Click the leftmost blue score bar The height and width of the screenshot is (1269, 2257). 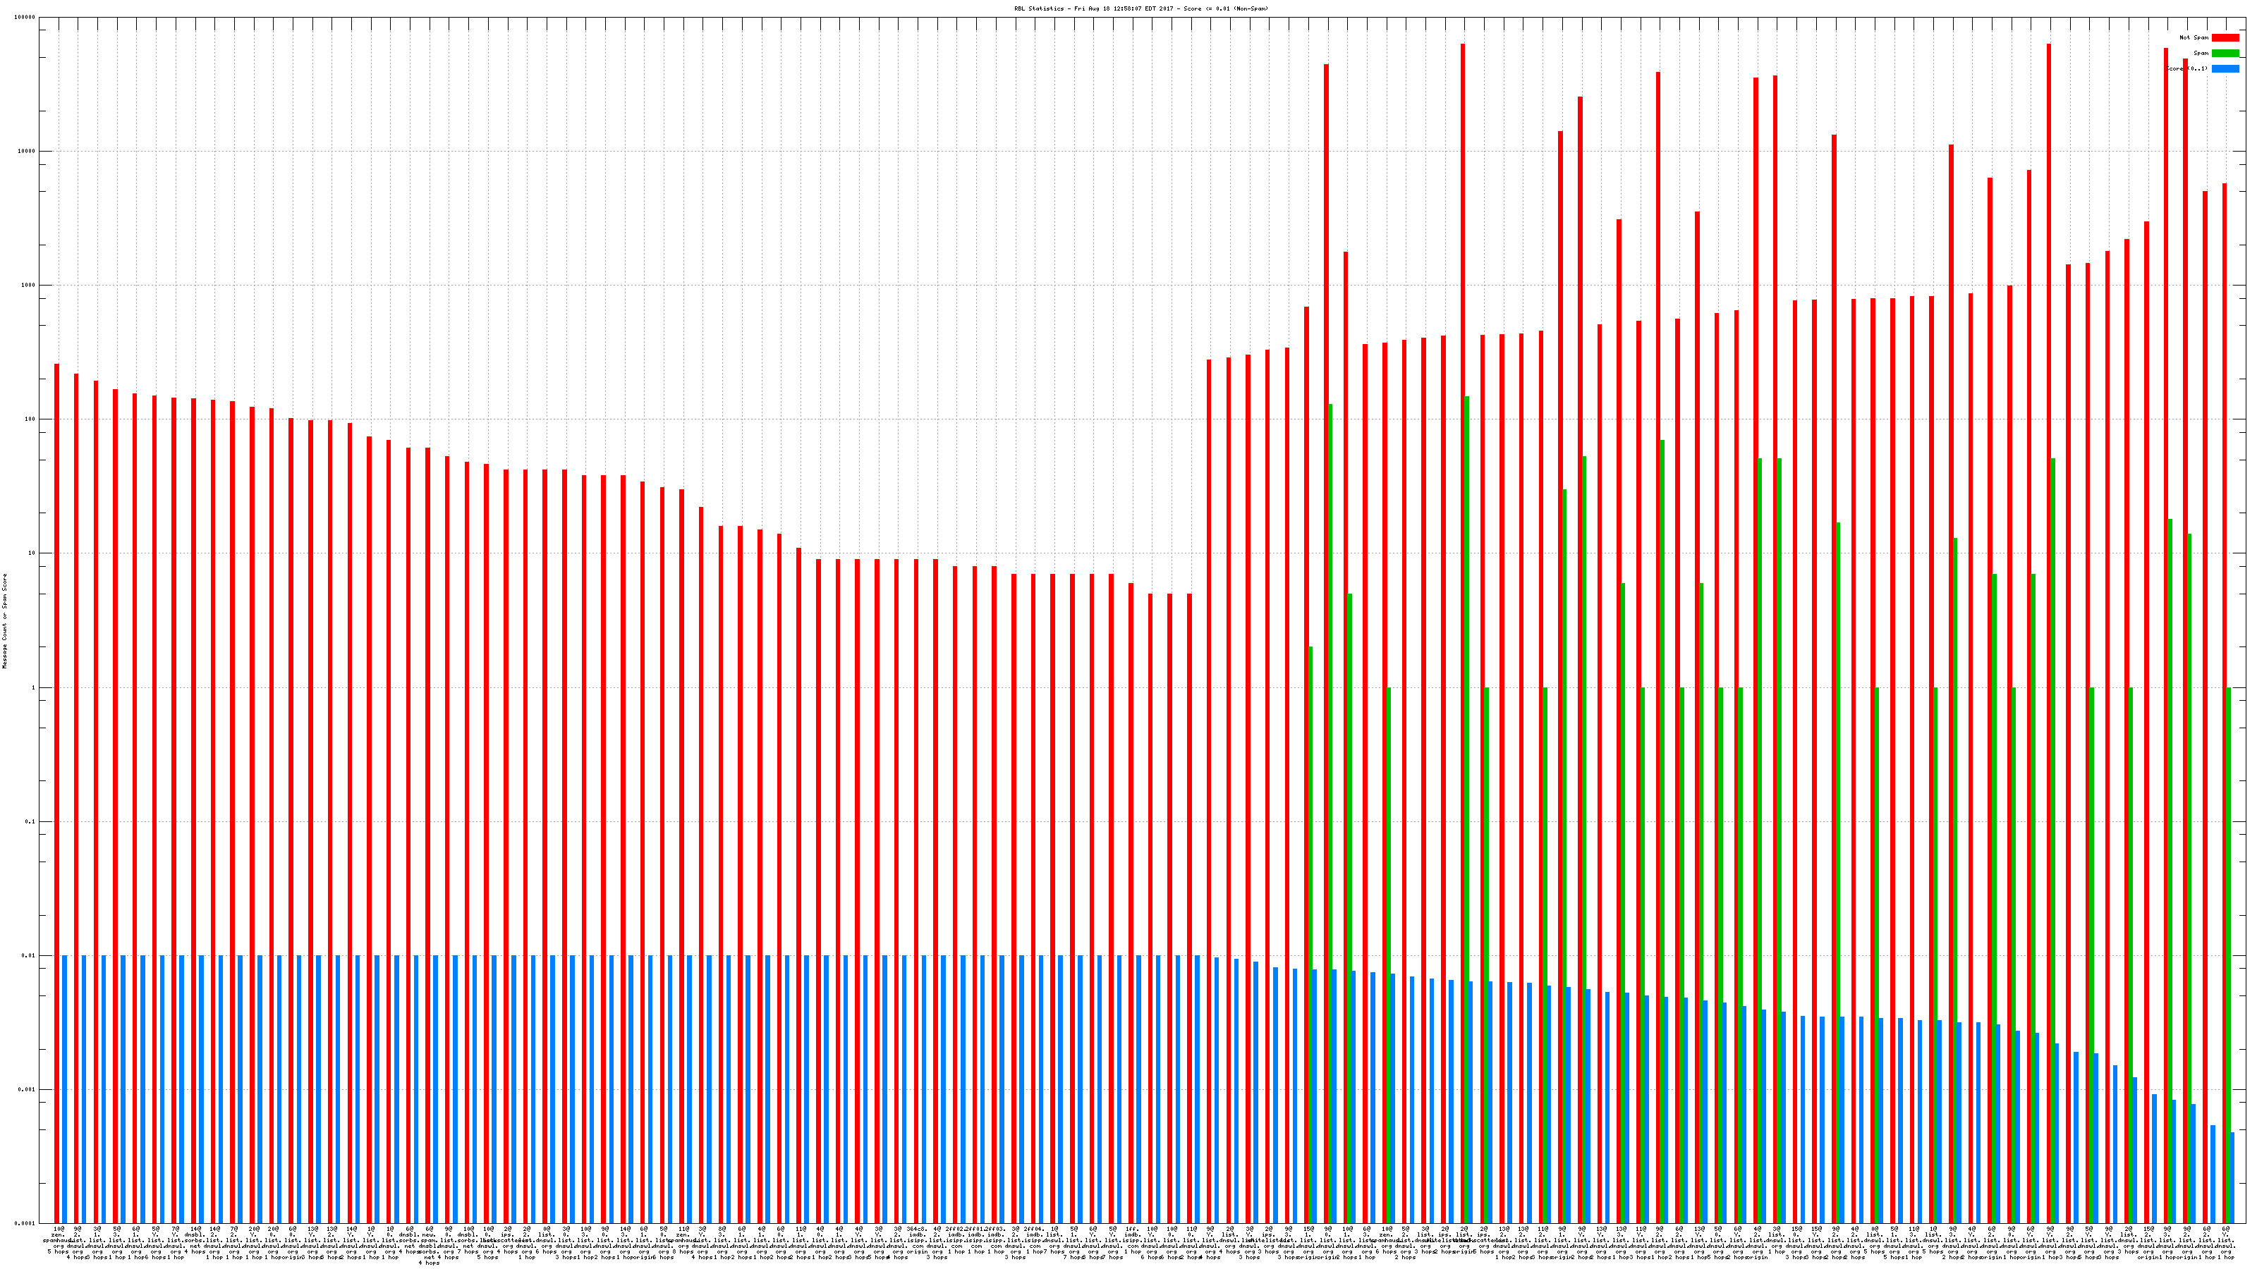tap(65, 1086)
